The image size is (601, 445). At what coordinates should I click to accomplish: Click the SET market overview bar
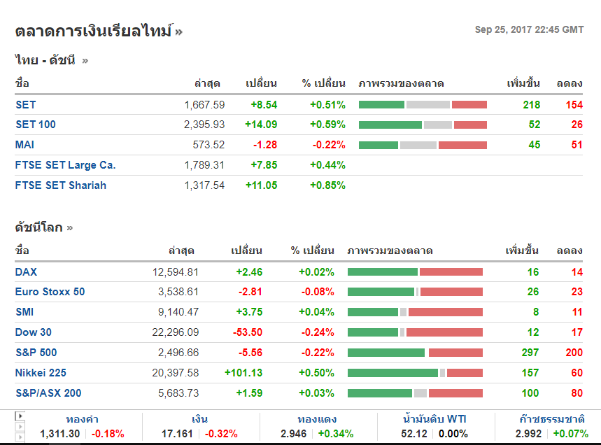pyautogui.click(x=423, y=105)
